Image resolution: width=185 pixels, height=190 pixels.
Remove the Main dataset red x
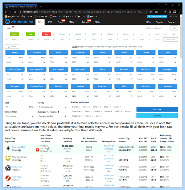pyautogui.click(x=13, y=27)
